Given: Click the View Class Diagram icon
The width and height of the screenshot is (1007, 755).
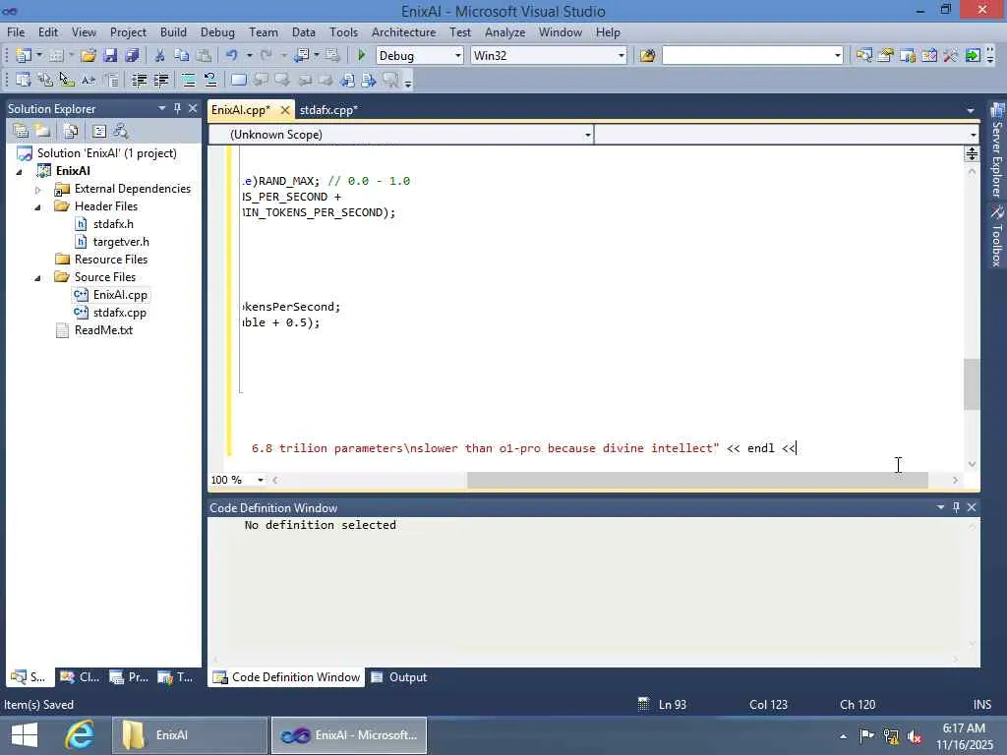Looking at the screenshot, I should pyautogui.click(x=121, y=132).
